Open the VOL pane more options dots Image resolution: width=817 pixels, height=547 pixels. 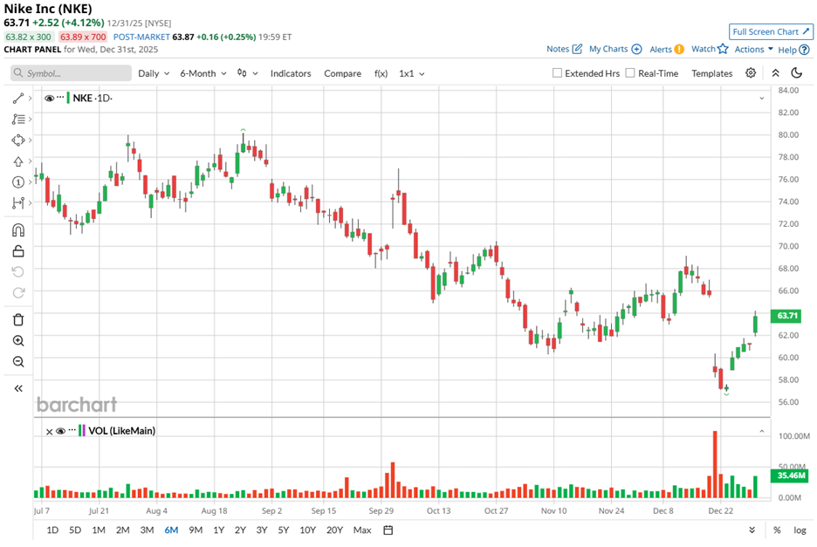(72, 430)
